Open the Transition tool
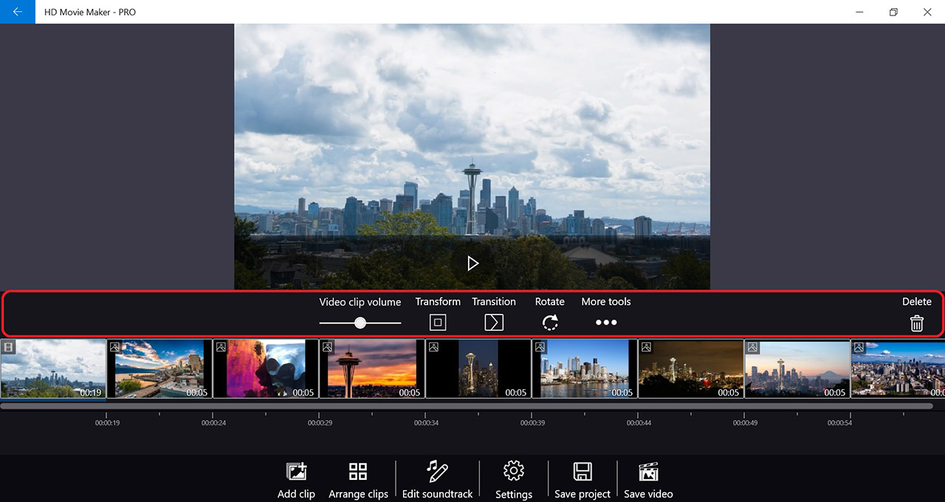 pos(494,323)
